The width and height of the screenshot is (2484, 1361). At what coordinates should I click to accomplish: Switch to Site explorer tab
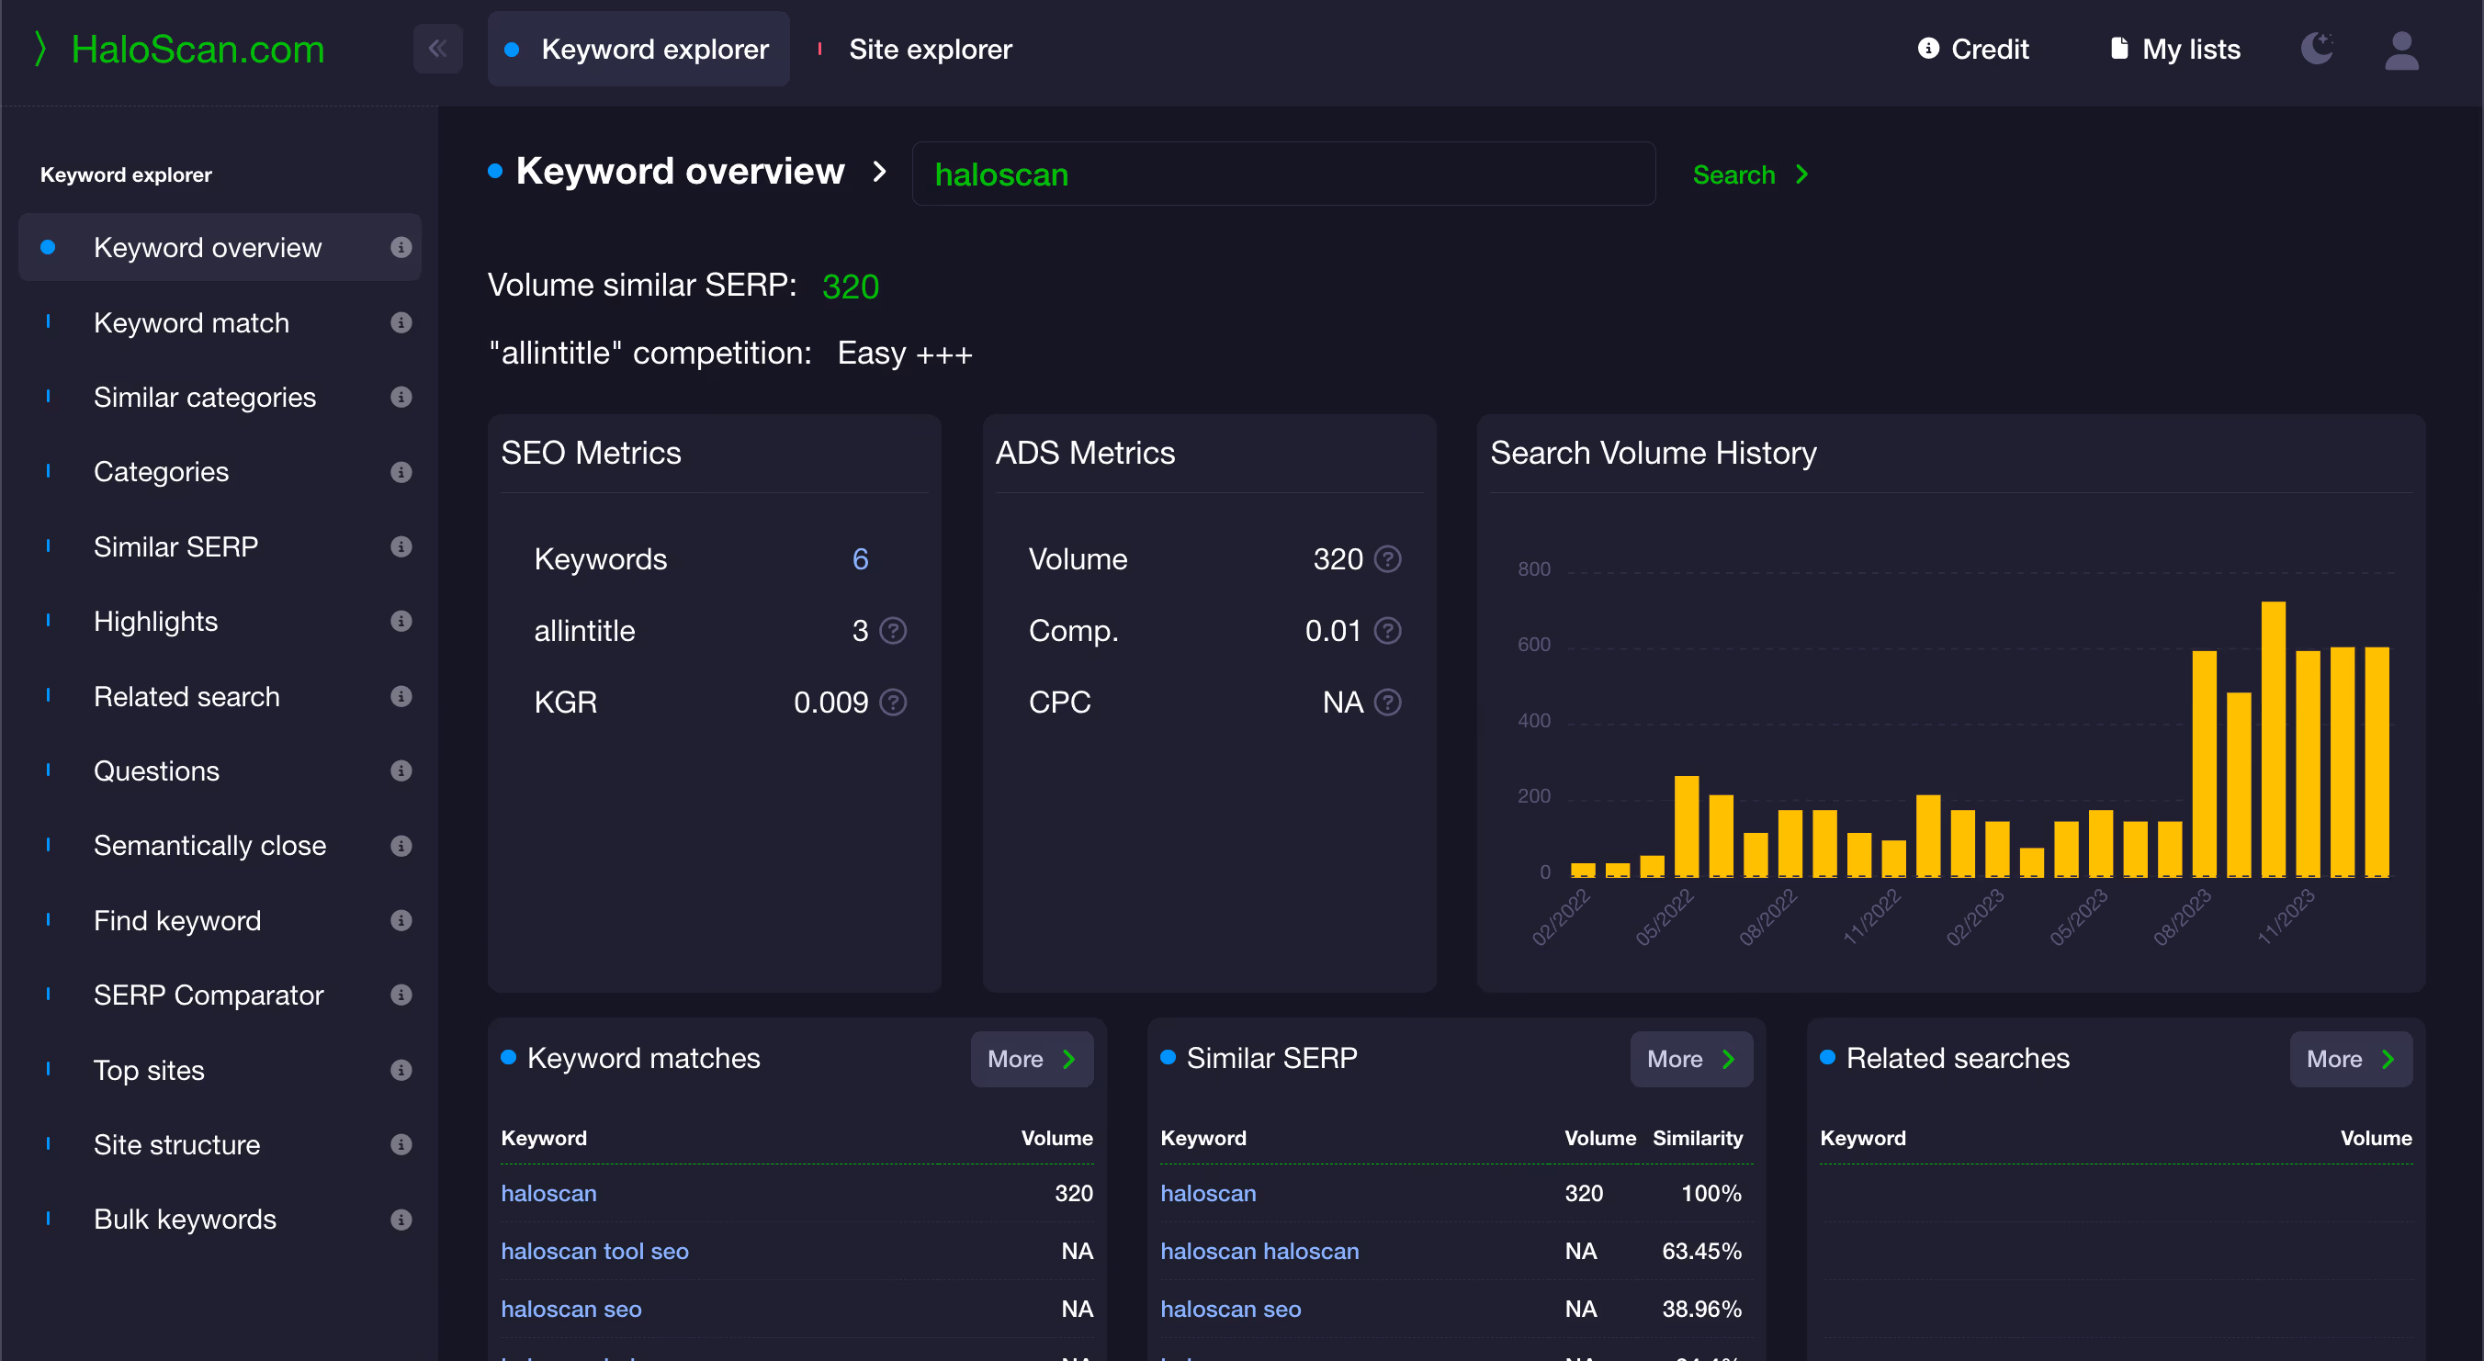(916, 50)
